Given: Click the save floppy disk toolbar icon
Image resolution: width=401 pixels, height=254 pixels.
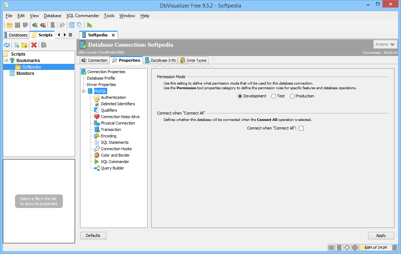Looking at the screenshot, I should coord(18,25).
